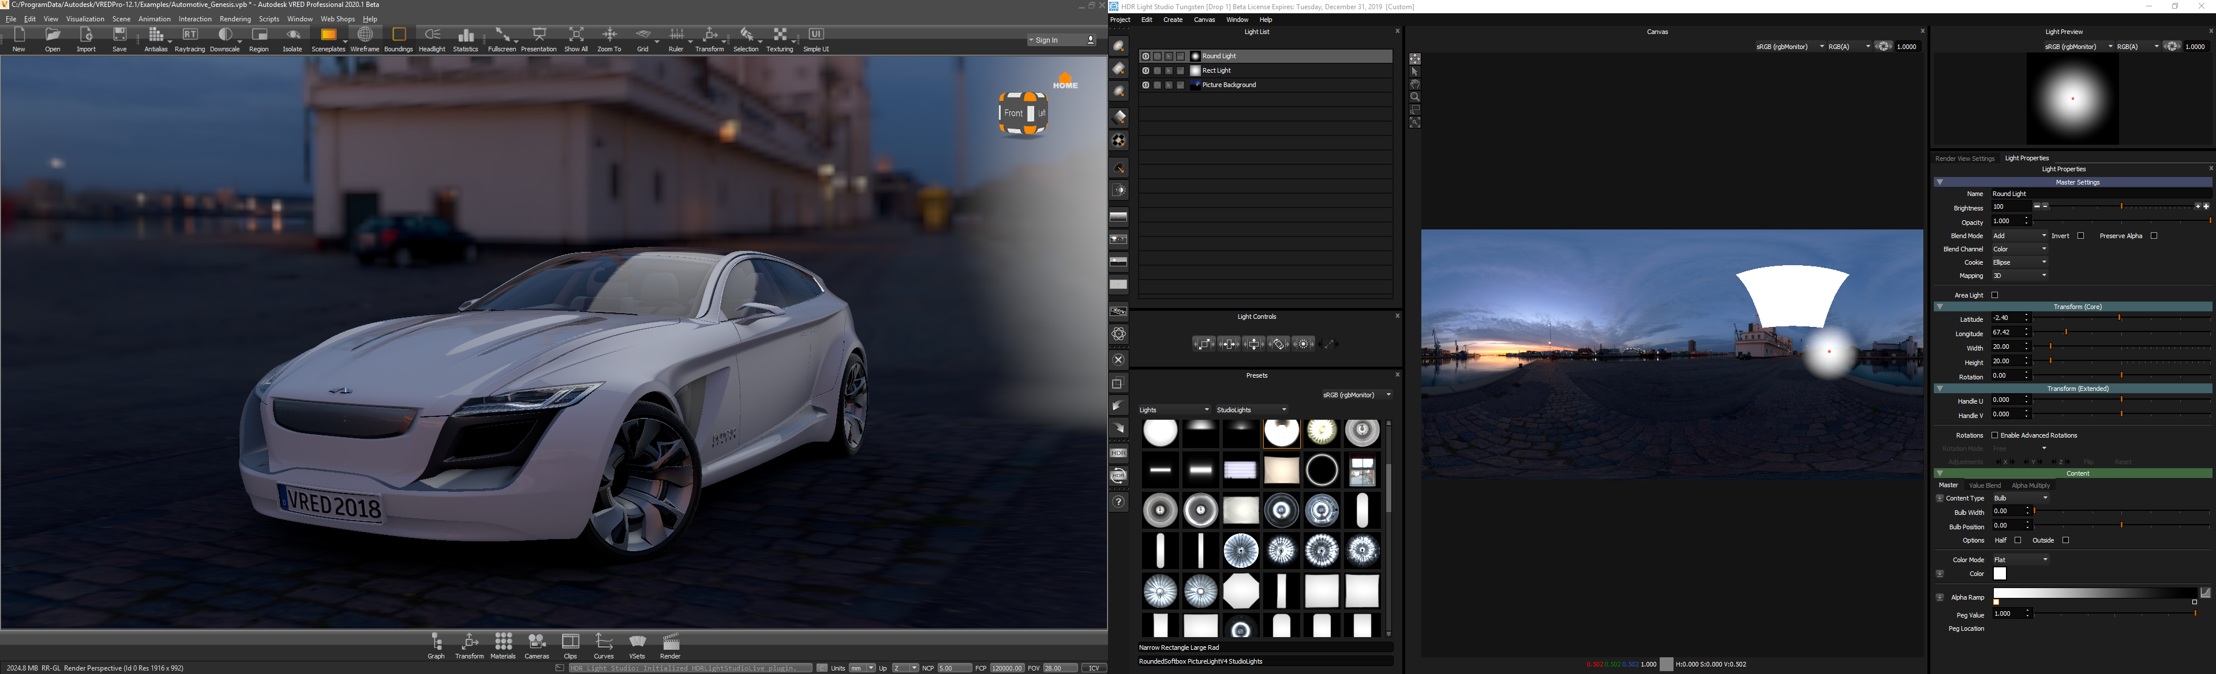Screen dimensions: 2216x674
Task: Click the Zoom To icon
Action: 609,39
